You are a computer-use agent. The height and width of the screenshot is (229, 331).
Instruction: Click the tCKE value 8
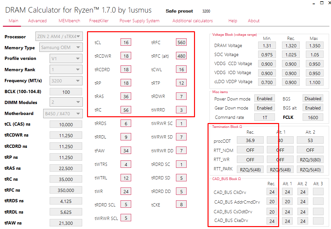(181, 204)
